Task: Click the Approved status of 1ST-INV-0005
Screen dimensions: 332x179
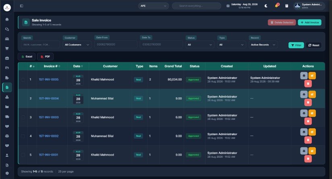Action: (193, 80)
